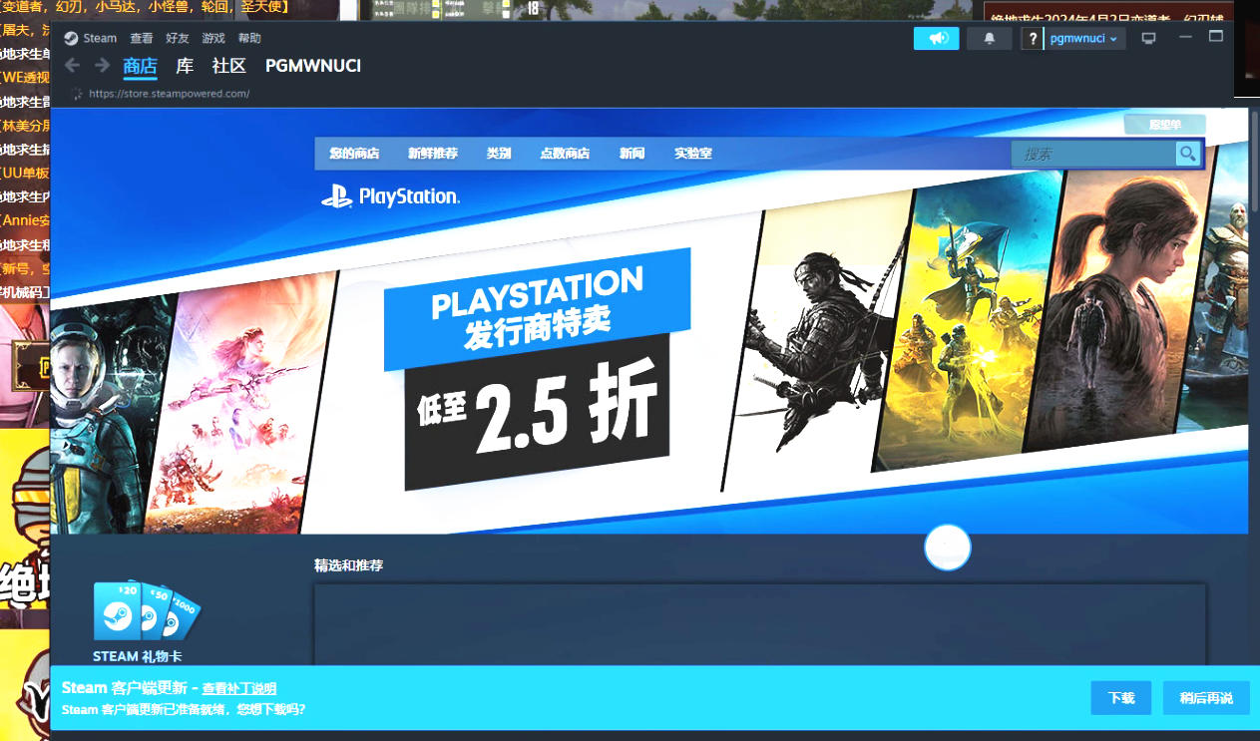Open the 实验室 store link
The image size is (1260, 741).
point(693,154)
